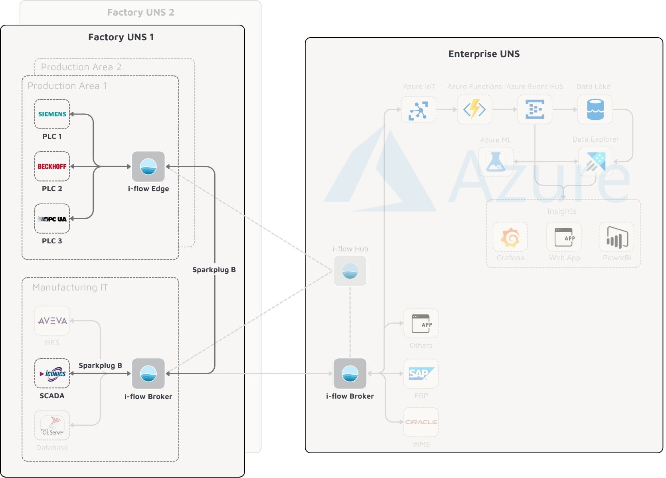
Task: Click the Azure Event Hub icon
Action: [535, 110]
